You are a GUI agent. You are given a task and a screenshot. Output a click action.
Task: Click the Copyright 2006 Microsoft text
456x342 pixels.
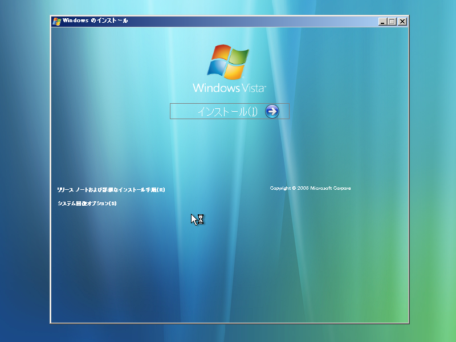[310, 188]
